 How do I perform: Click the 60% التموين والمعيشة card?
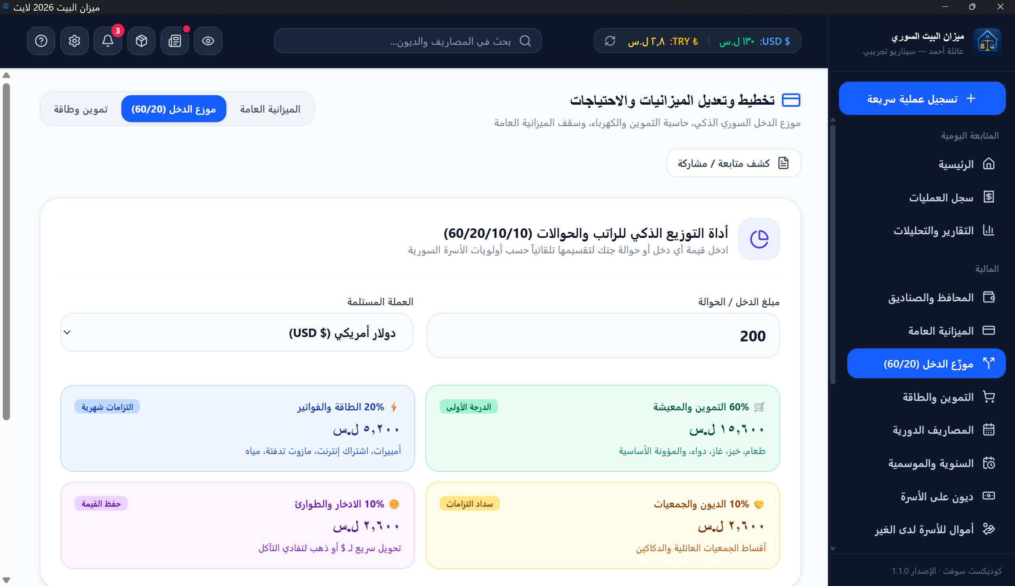click(x=603, y=428)
